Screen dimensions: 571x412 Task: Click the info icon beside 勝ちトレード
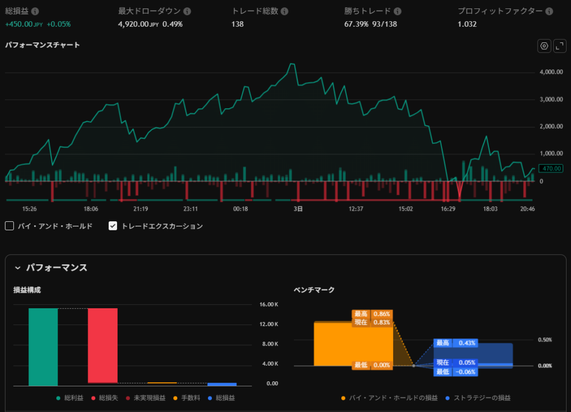pyautogui.click(x=397, y=11)
